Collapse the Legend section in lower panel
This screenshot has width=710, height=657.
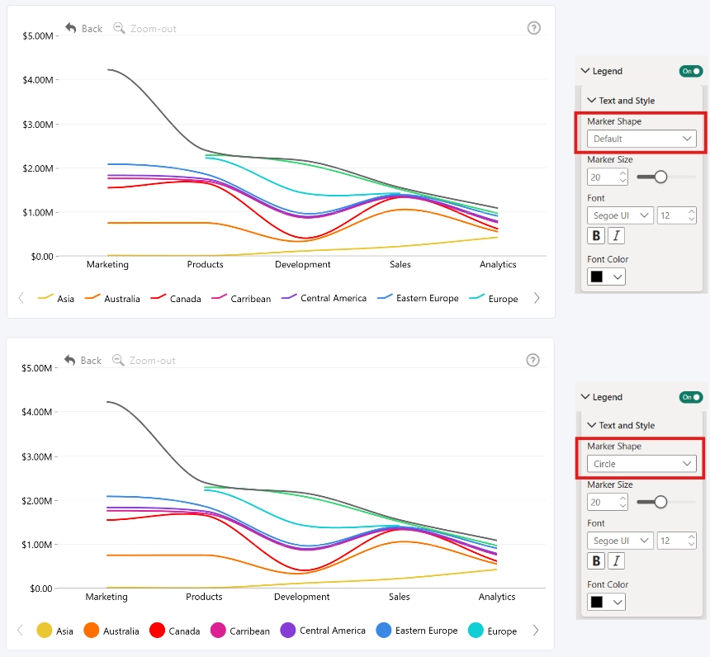585,397
